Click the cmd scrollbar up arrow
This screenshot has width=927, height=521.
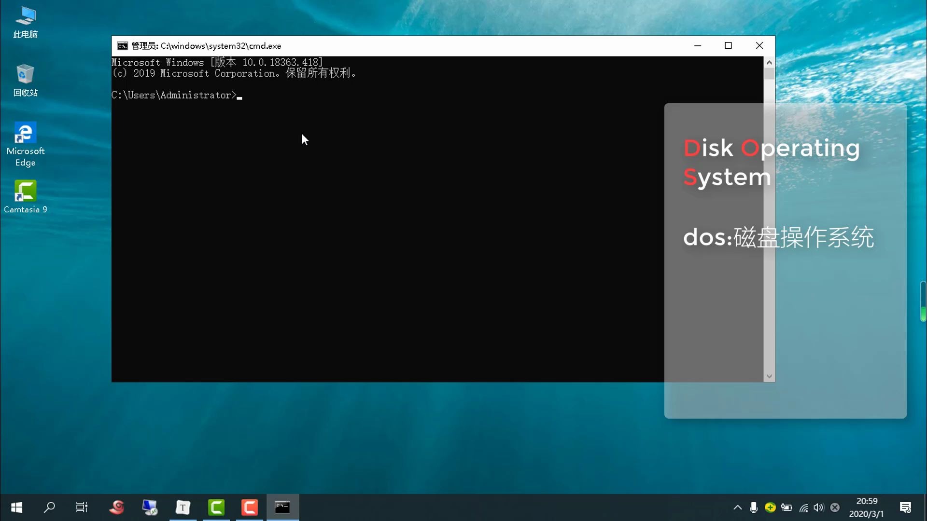[769, 63]
